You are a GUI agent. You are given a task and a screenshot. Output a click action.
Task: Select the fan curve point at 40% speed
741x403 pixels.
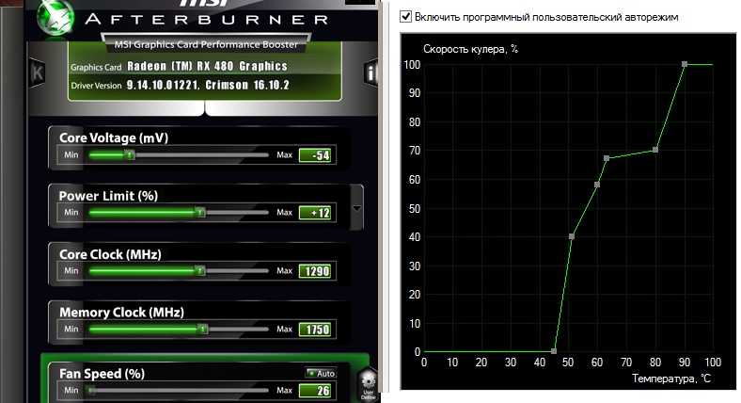[572, 236]
